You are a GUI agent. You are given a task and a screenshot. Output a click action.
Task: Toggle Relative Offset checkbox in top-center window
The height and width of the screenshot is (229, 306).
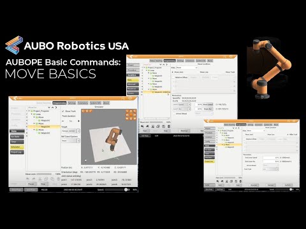173,78
